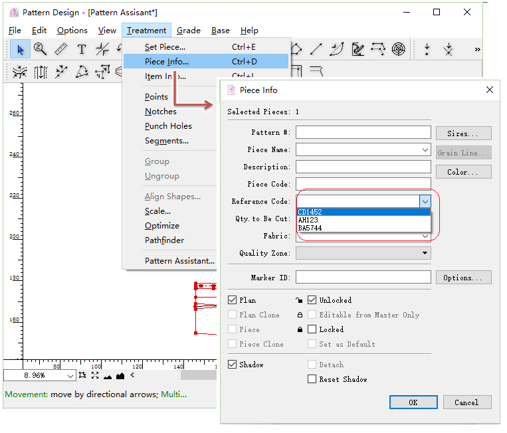Click the fit-to-screen icon in status bar
The height and width of the screenshot is (433, 507).
tap(95, 376)
